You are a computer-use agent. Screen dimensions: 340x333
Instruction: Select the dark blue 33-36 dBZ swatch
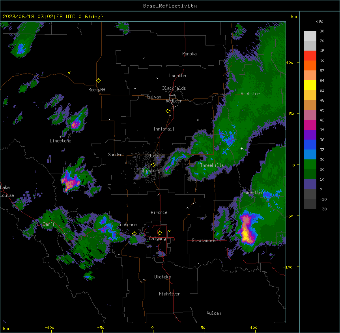point(310,144)
